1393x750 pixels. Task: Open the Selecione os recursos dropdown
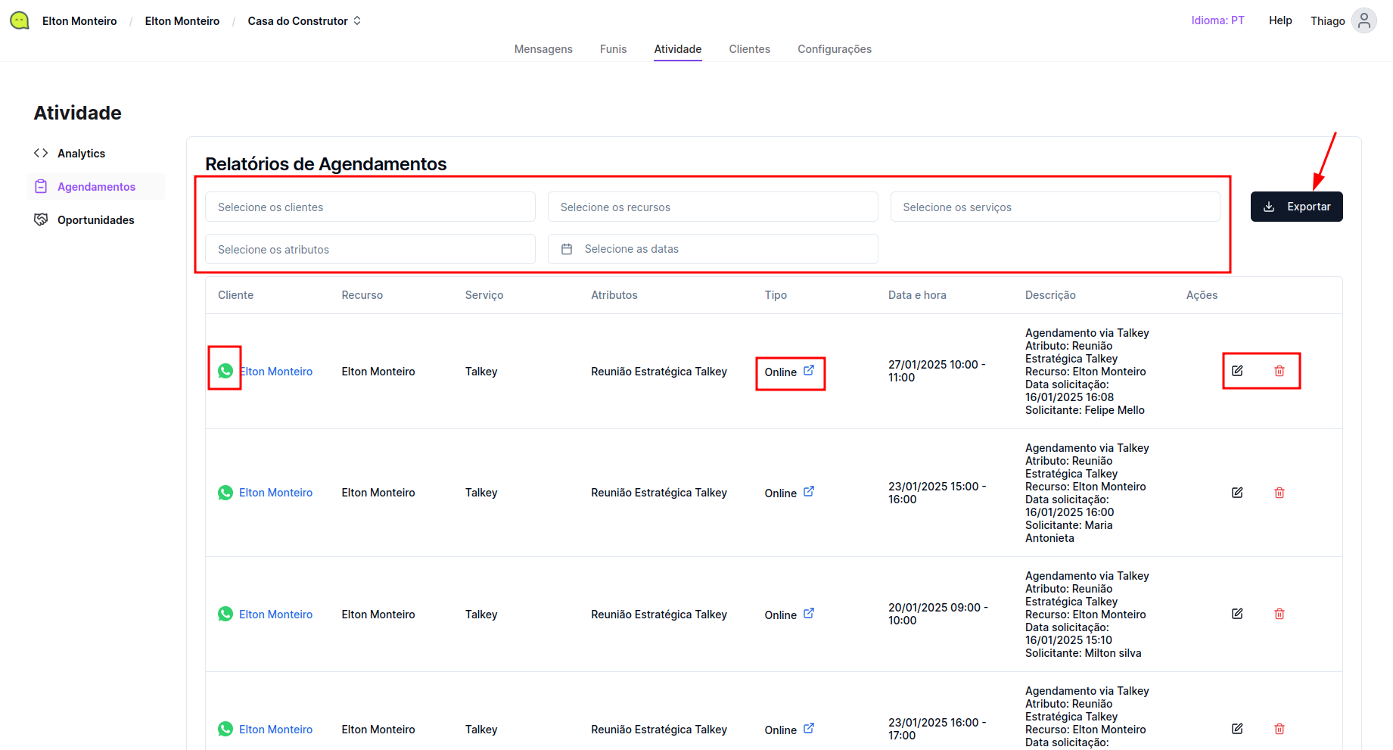712,207
